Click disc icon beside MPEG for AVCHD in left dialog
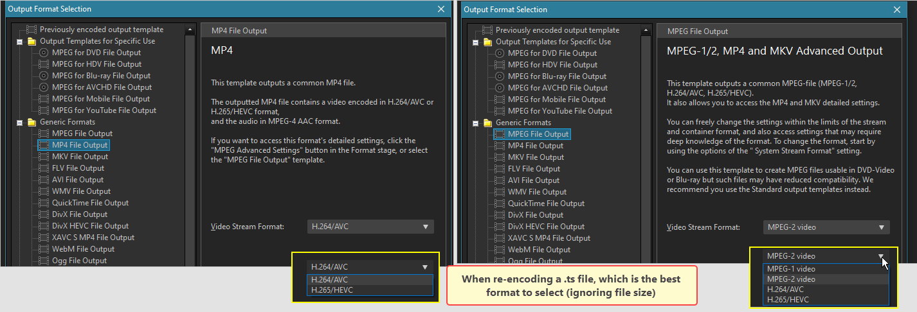917x312 pixels. click(44, 87)
